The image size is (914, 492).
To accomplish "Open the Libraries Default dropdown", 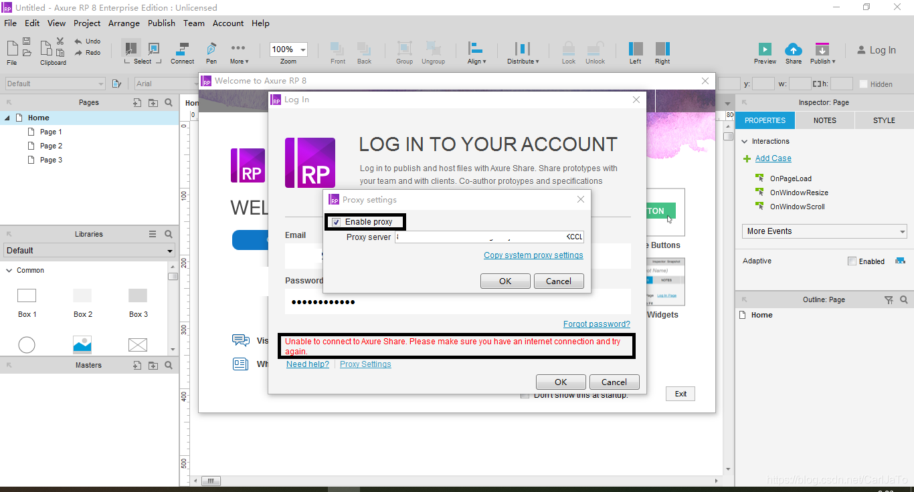I will coord(88,251).
